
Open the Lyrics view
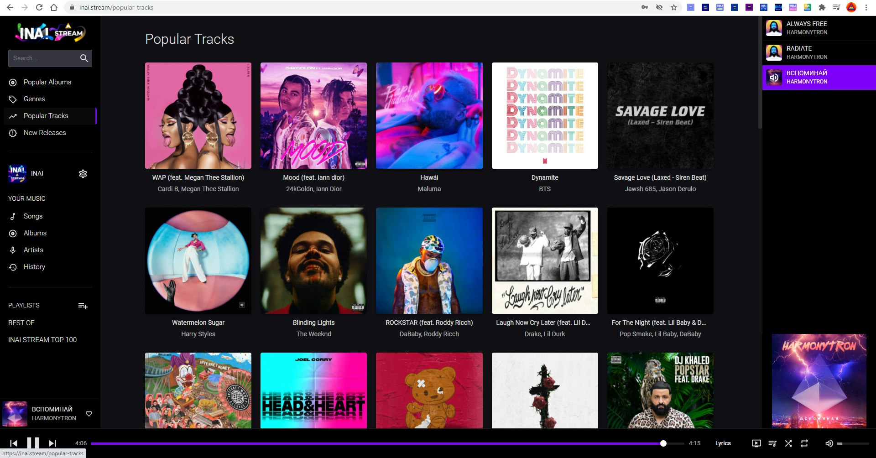[723, 443]
